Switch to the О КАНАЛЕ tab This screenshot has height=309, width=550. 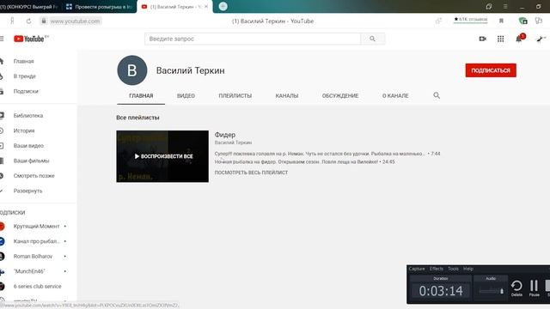[x=395, y=95]
